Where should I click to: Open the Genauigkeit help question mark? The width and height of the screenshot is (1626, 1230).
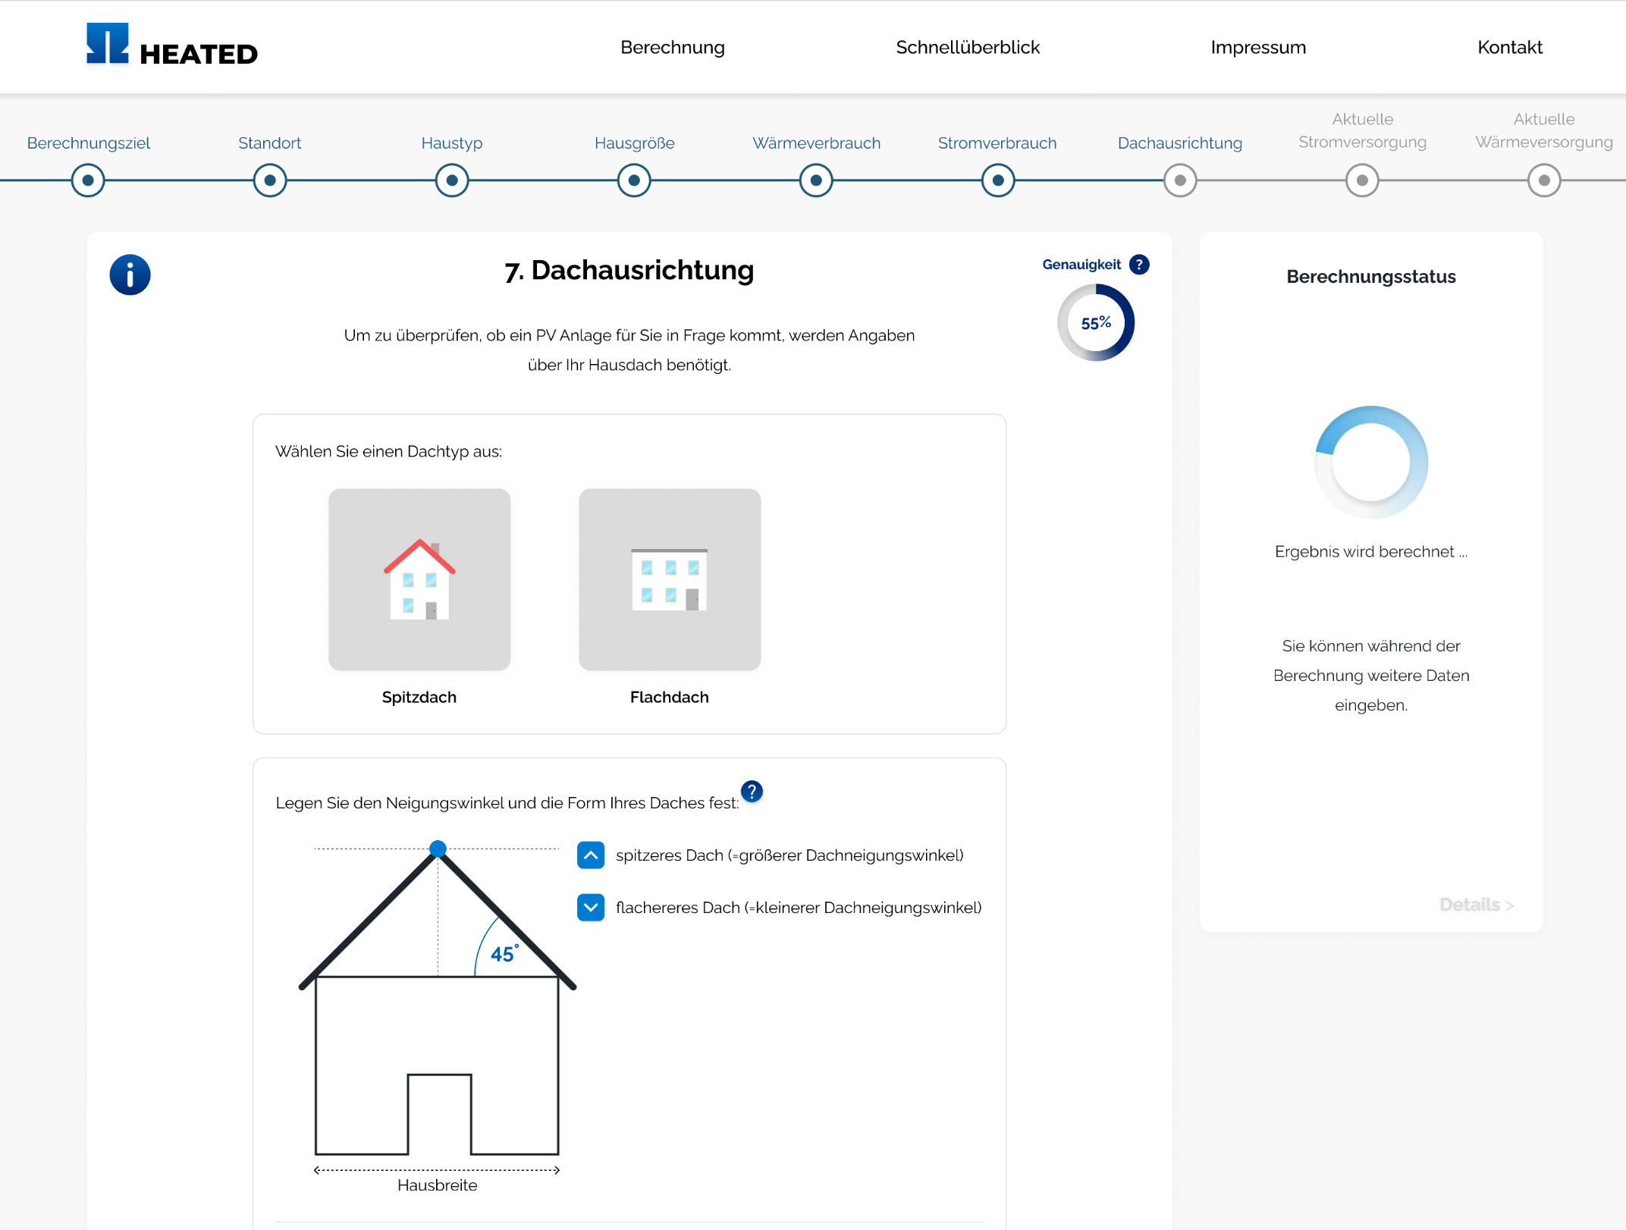[1138, 264]
